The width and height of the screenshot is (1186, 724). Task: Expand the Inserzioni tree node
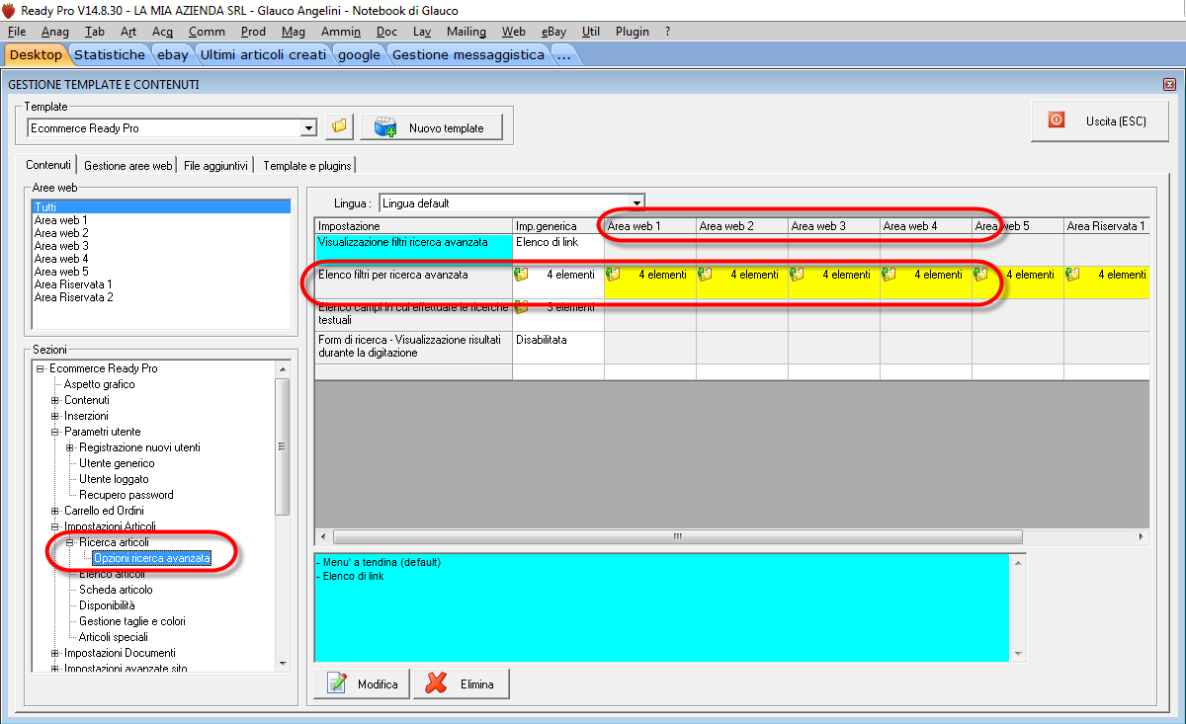point(55,416)
